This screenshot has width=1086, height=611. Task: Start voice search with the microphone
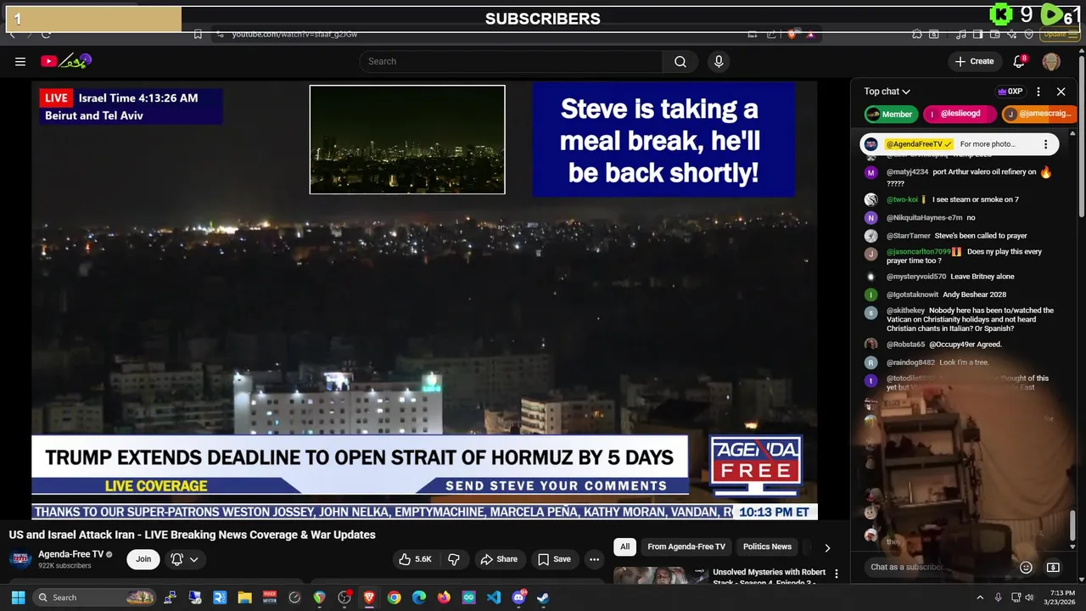pos(719,61)
